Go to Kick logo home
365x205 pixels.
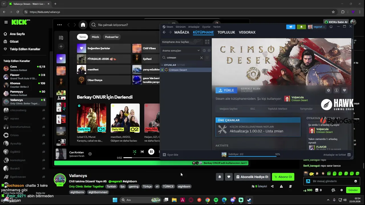21,22
